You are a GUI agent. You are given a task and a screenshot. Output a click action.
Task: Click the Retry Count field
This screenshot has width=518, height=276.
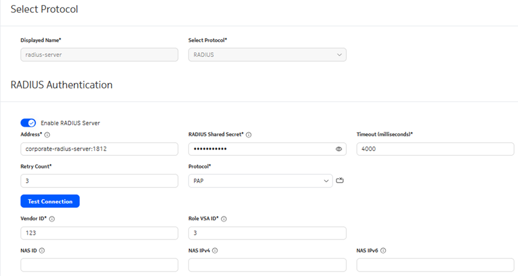[x=99, y=181]
